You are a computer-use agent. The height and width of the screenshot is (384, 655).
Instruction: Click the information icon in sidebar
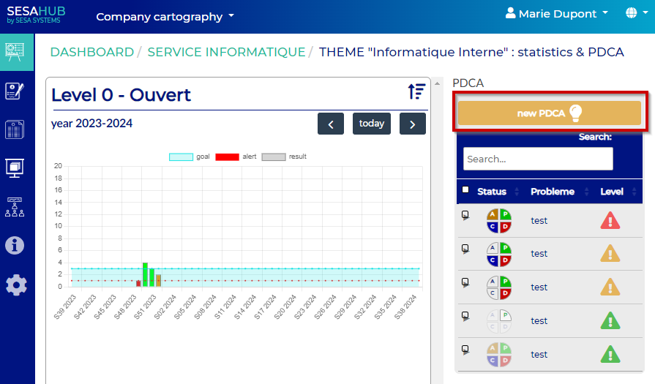pyautogui.click(x=16, y=245)
